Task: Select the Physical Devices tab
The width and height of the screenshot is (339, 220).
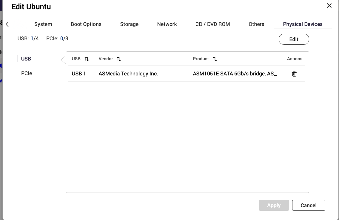Action: pyautogui.click(x=303, y=24)
